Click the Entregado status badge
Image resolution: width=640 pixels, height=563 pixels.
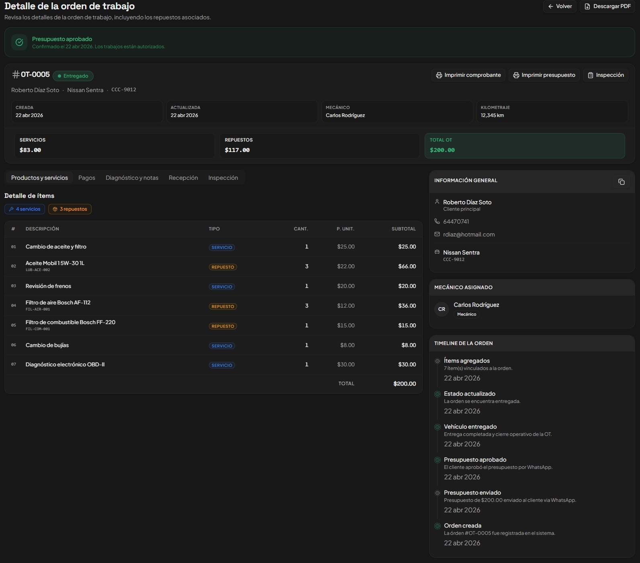[x=73, y=76]
